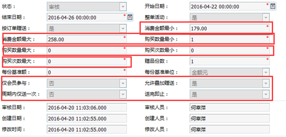The height and width of the screenshot is (137, 286).
Task: Focus the 购买次数最大 input field
Action: [x=87, y=61]
